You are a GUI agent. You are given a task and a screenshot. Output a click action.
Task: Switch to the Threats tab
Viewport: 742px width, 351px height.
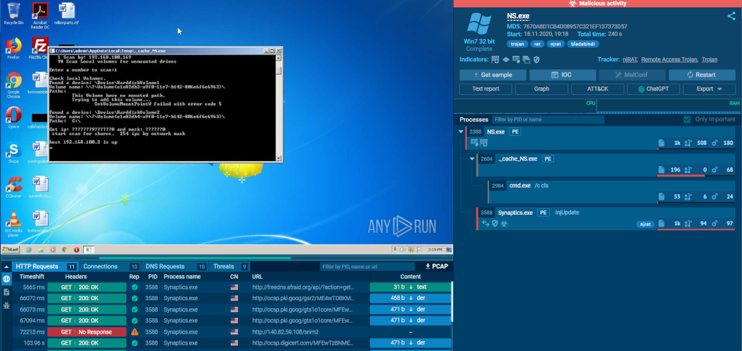pos(230,266)
